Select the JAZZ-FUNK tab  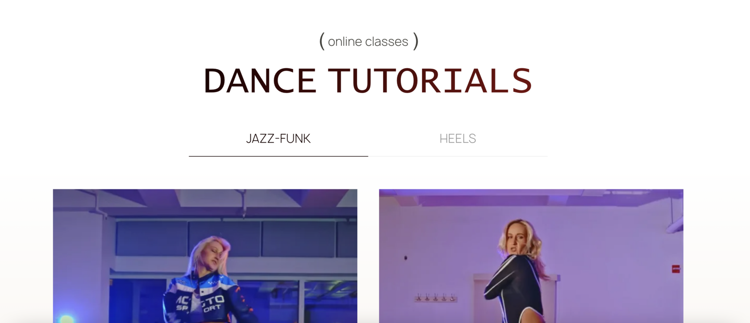(278, 139)
